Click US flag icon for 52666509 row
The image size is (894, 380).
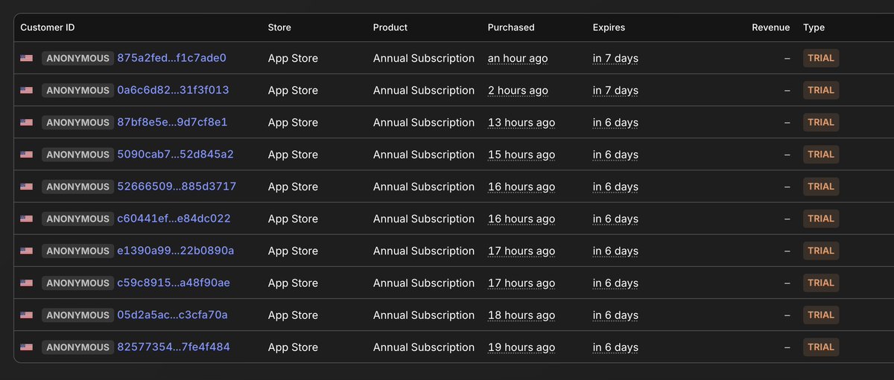click(26, 186)
